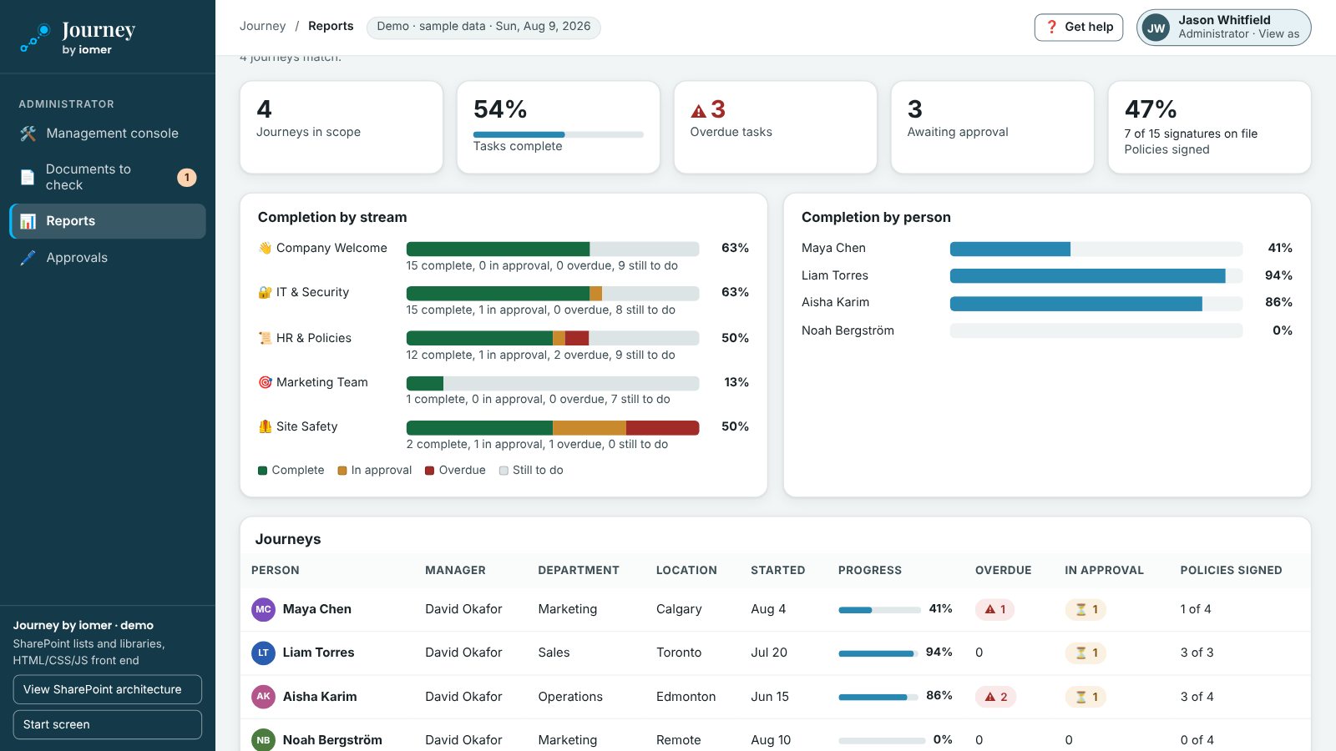The width and height of the screenshot is (1336, 751).
Task: Click Liam Torres's in-approval hourglass badge
Action: point(1085,653)
